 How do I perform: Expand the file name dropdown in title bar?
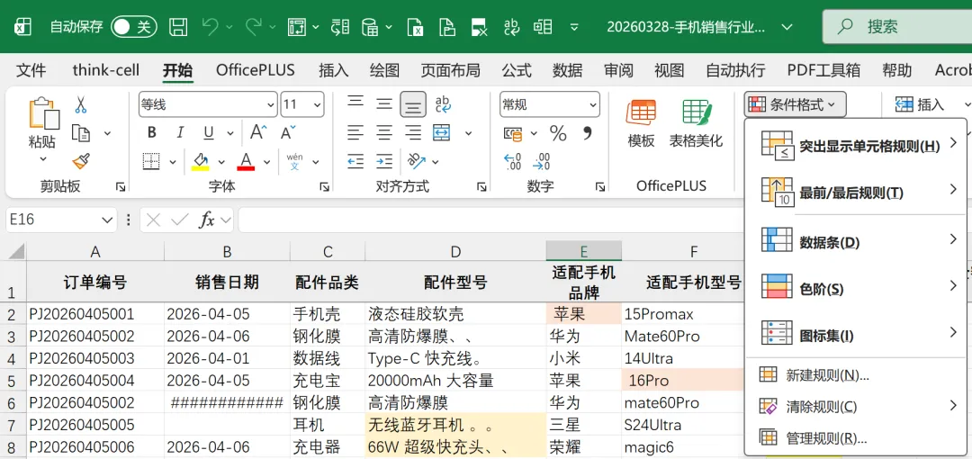[787, 27]
